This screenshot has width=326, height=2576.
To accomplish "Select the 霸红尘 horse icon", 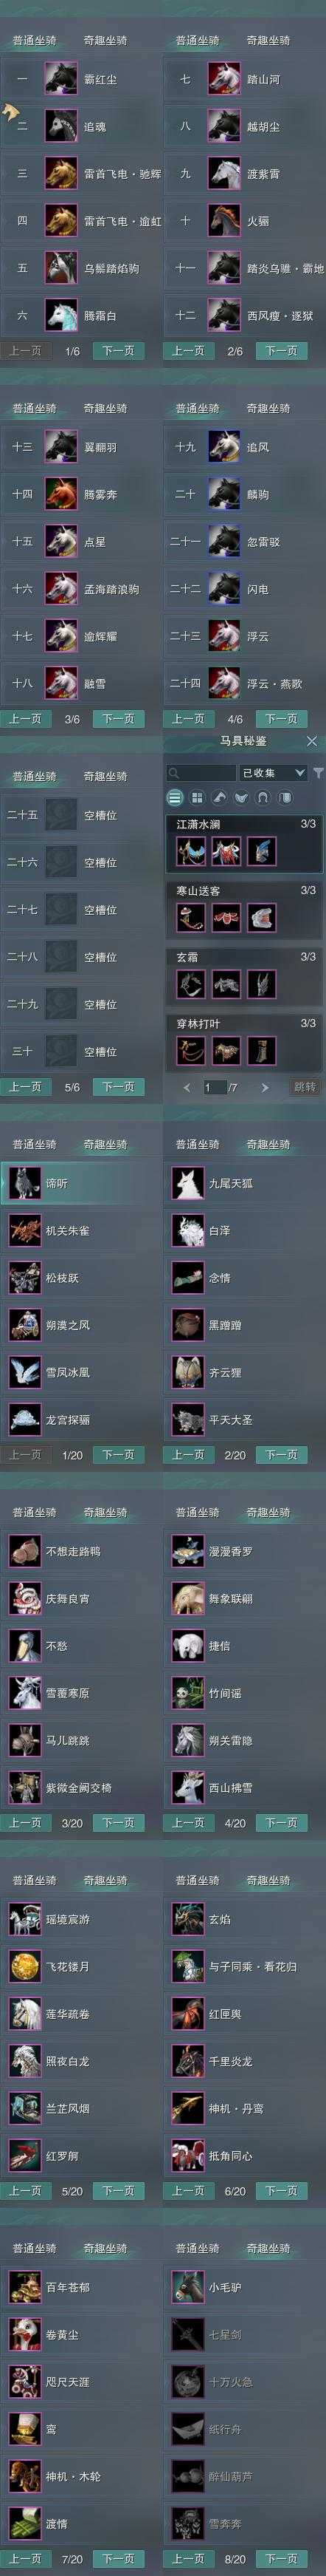I will click(60, 79).
